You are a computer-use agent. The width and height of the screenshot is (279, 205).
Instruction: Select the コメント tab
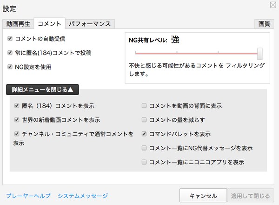49,24
